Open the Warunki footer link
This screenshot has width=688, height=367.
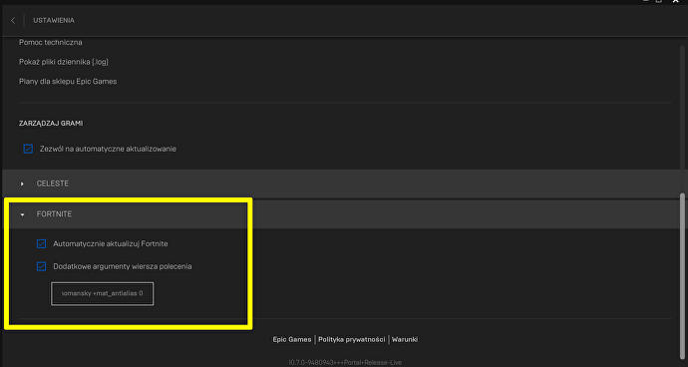point(405,339)
